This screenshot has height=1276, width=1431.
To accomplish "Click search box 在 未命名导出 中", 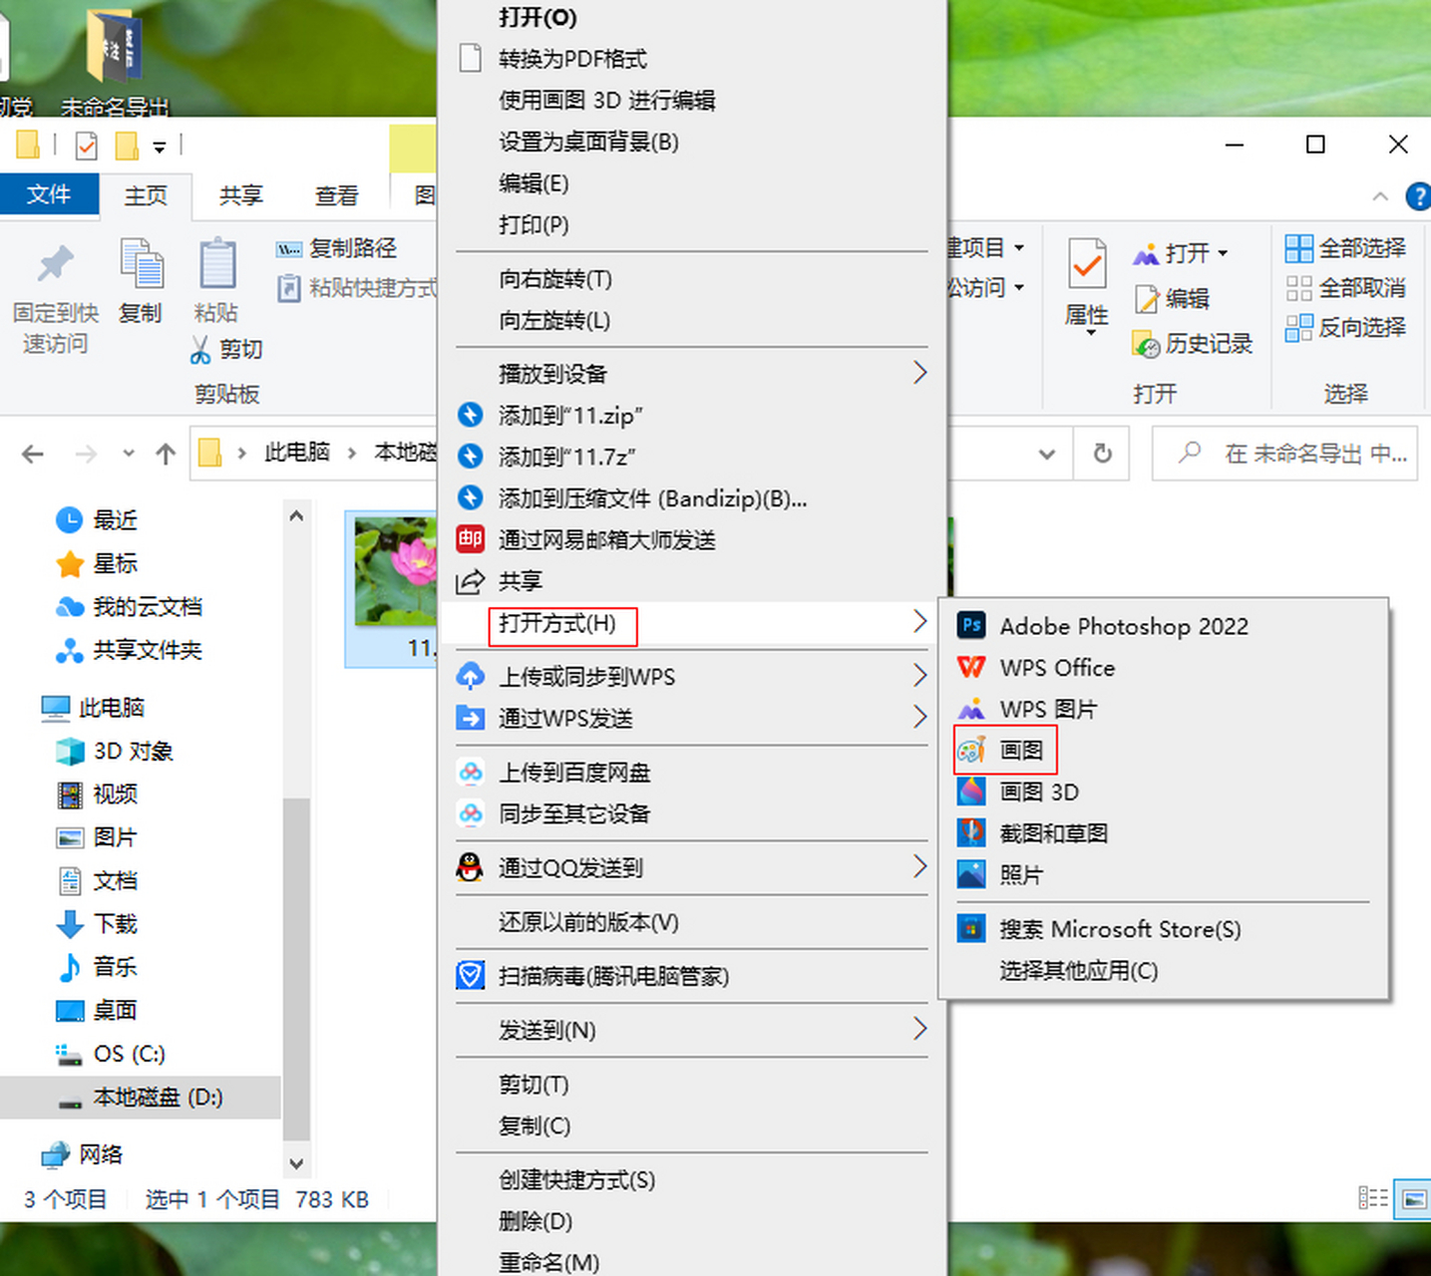I will tap(1284, 454).
